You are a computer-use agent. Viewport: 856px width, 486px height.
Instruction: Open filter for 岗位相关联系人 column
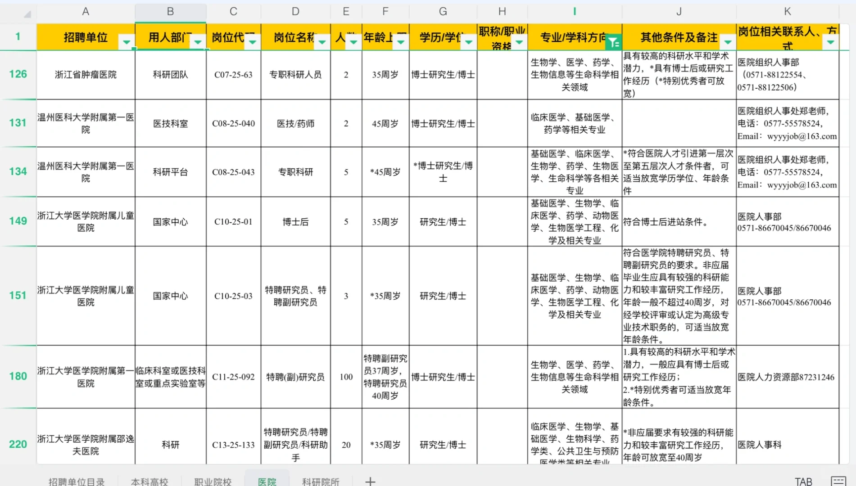tap(831, 42)
